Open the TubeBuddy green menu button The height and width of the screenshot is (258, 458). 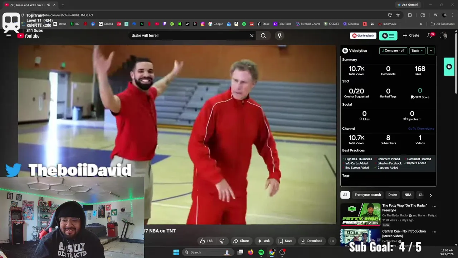pyautogui.click(x=388, y=35)
